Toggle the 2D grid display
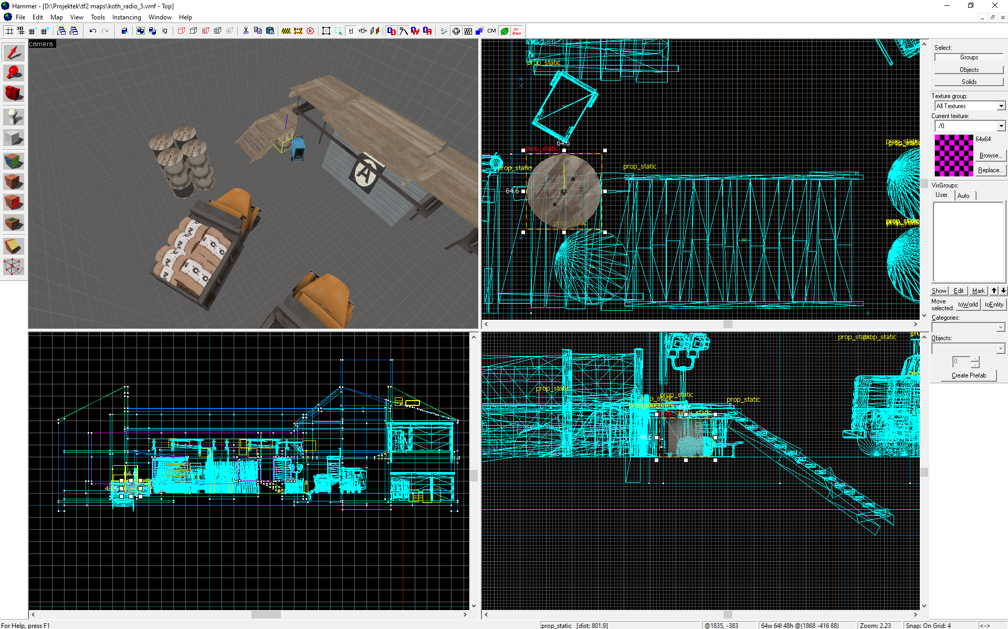Image resolution: width=1008 pixels, height=629 pixels. [x=9, y=31]
